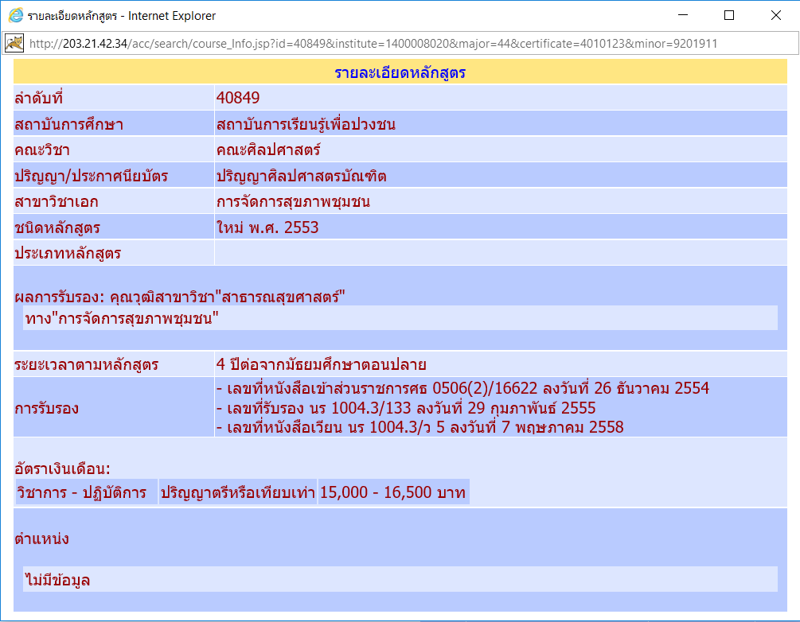Select the sequence number 40849

(238, 99)
